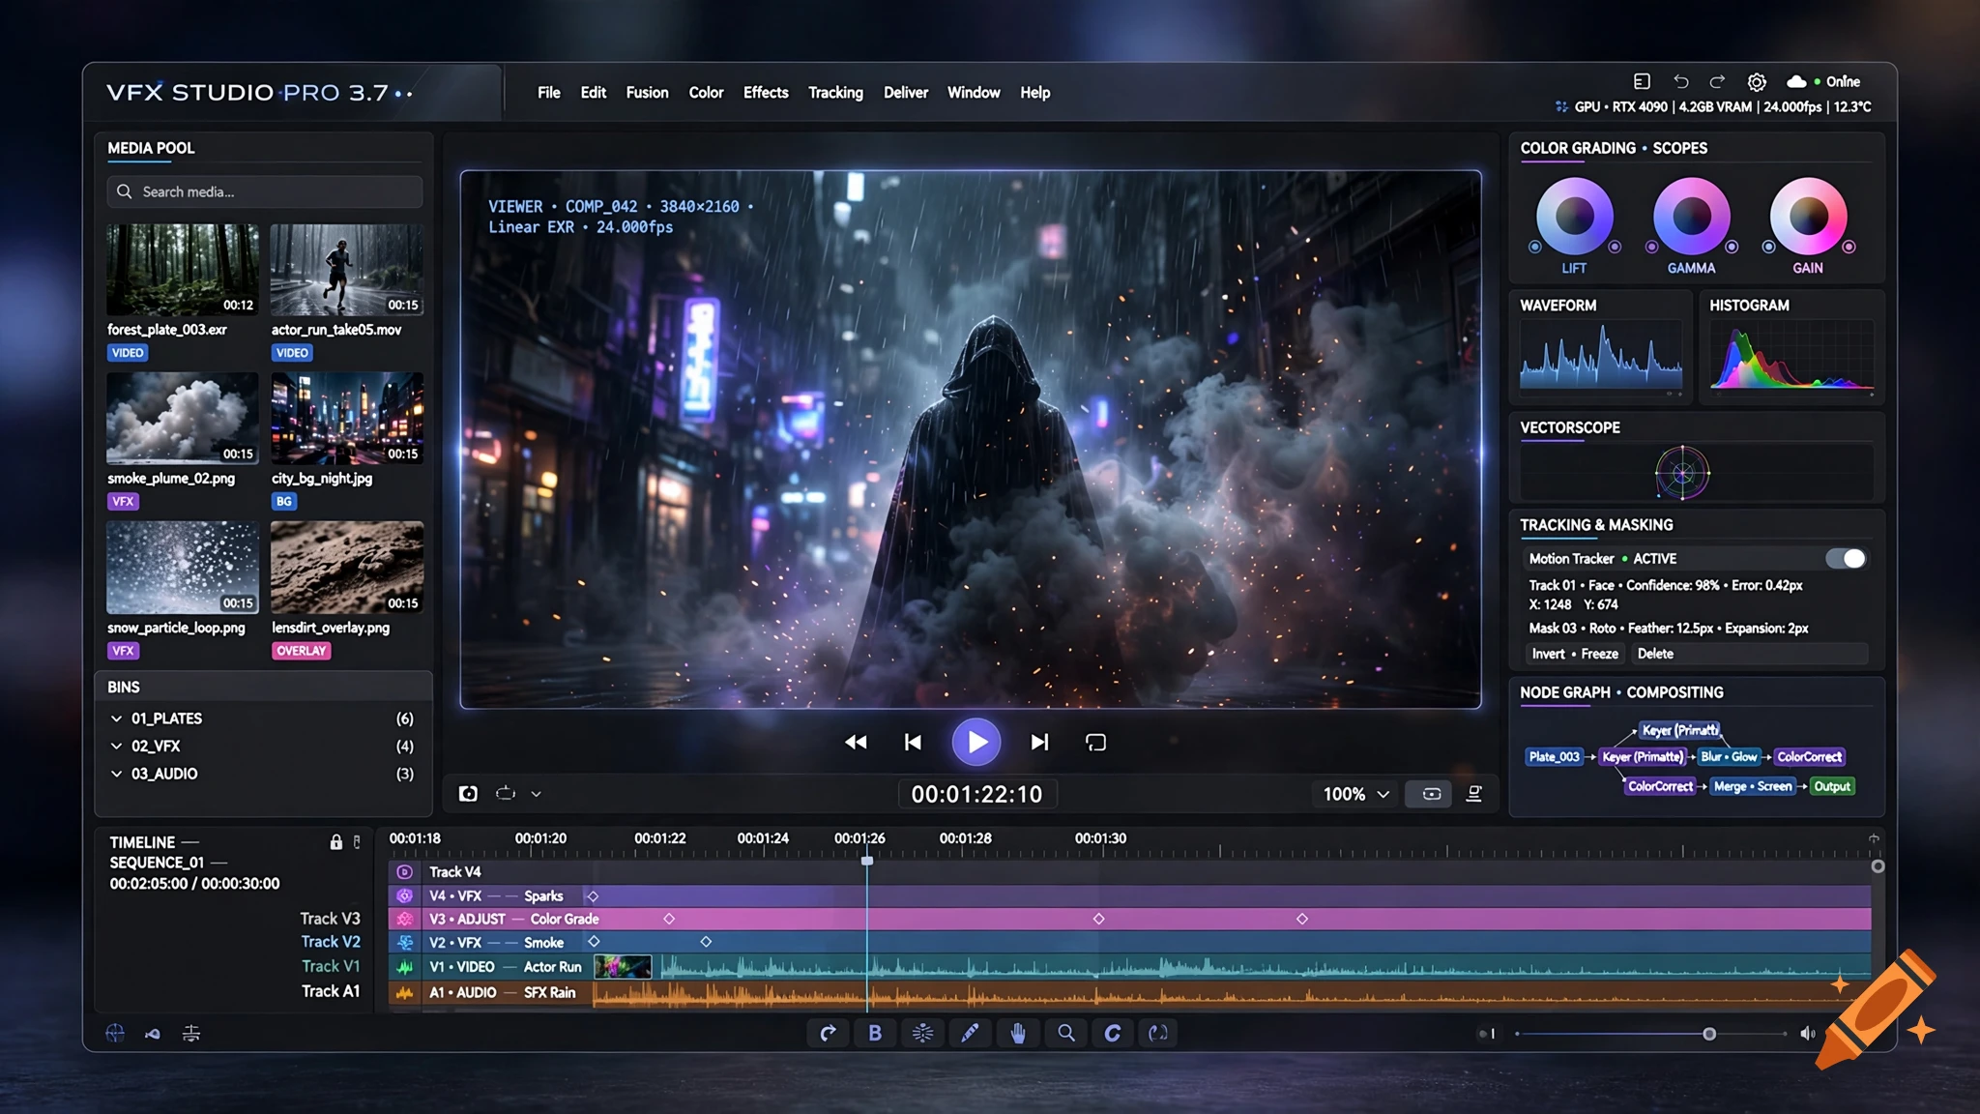Click the GAMMA color wheel

pyautogui.click(x=1691, y=216)
